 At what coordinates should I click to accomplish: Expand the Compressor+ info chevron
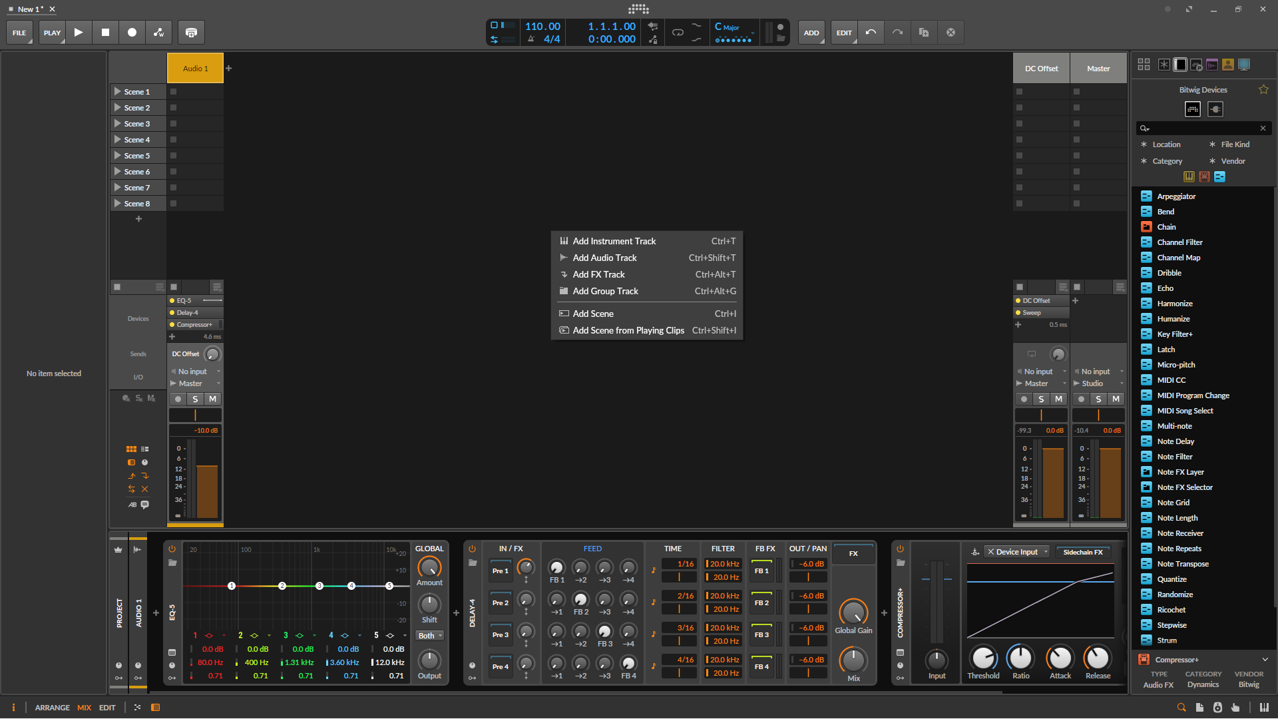(1265, 660)
